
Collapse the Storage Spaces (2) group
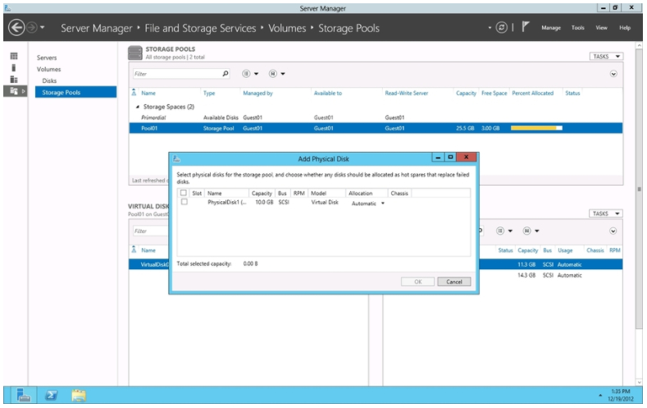pyautogui.click(x=138, y=107)
